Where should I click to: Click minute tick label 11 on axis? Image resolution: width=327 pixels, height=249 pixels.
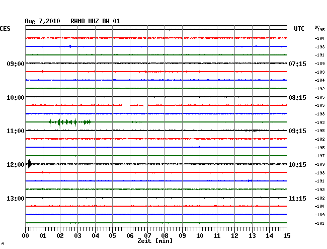tap(217, 236)
